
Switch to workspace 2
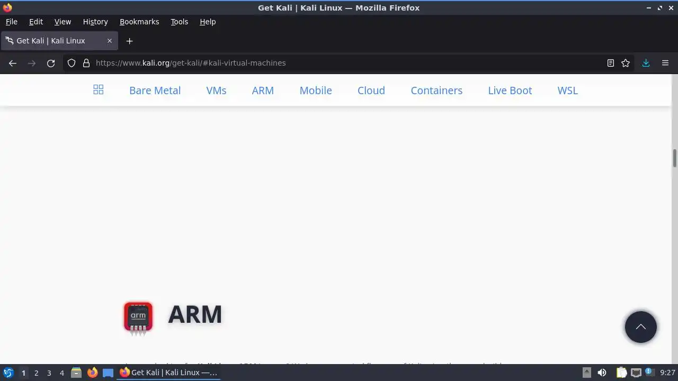tap(36, 373)
